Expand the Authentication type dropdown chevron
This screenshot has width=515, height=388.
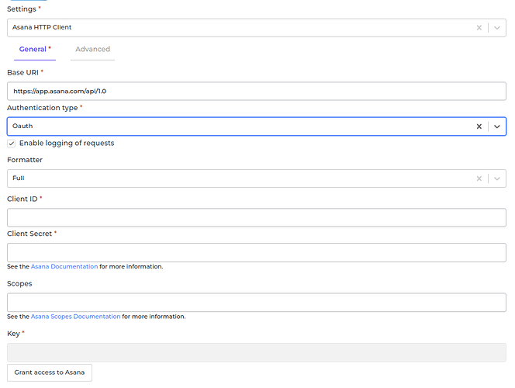[x=497, y=126]
